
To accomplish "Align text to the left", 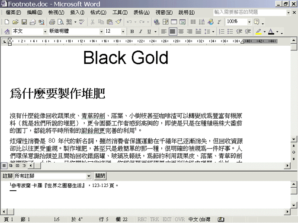I will point(164,31).
